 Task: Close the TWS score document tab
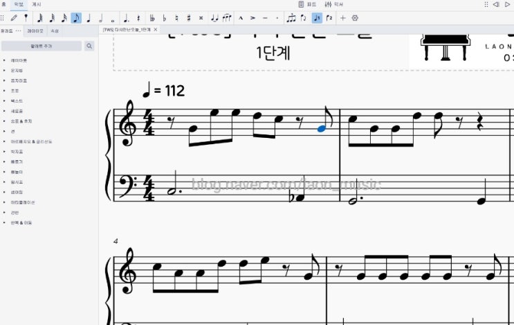coord(156,30)
